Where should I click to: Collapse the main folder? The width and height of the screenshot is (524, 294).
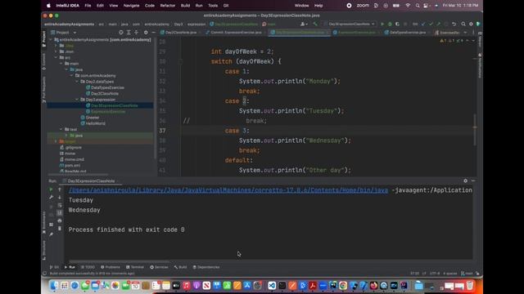pos(61,64)
